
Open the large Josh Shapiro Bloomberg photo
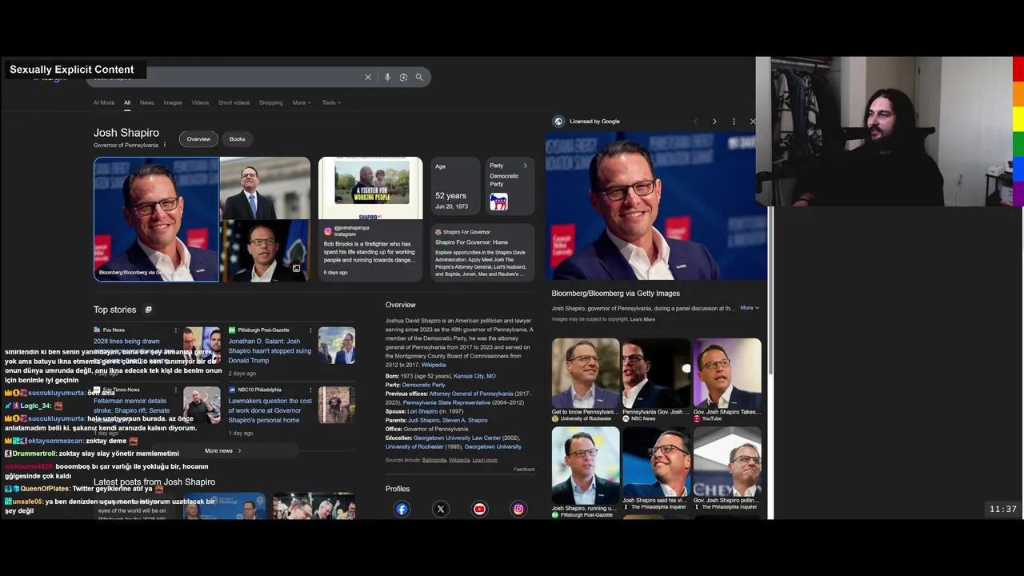click(156, 219)
